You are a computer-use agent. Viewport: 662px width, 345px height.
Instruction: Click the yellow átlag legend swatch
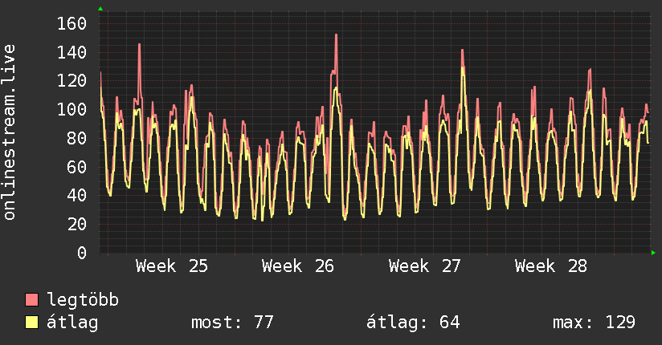(31, 323)
